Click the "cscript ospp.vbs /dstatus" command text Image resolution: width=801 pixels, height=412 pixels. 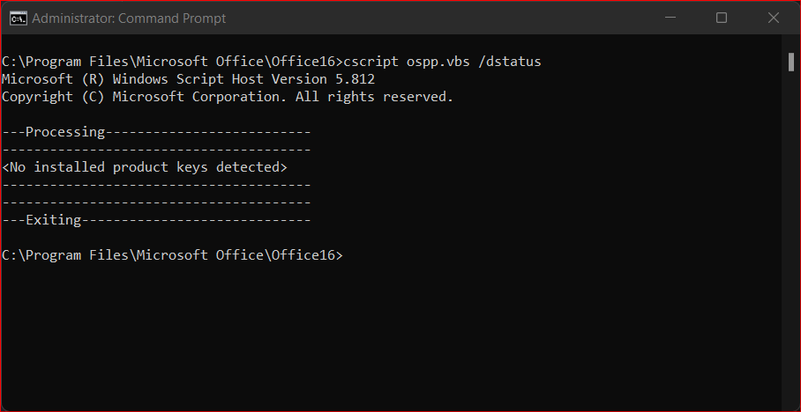(x=442, y=62)
